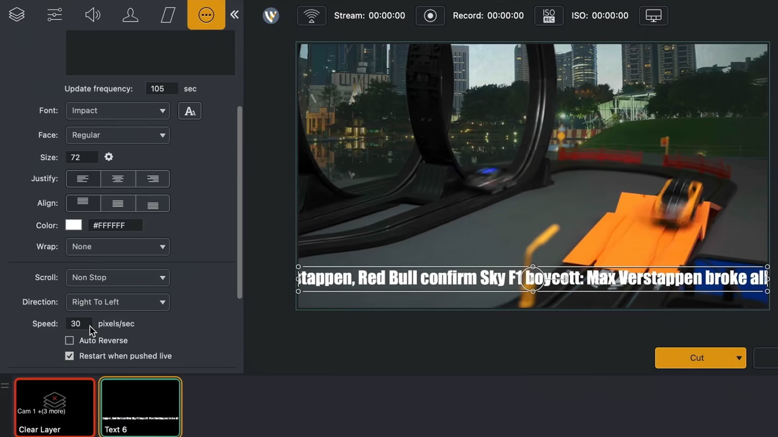Select the Clear Layer shot thumbnail
Image resolution: width=778 pixels, height=437 pixels.
coord(55,407)
